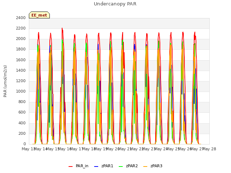
Task: Click the zPAR1 legend entry
Action: [x=104, y=166]
